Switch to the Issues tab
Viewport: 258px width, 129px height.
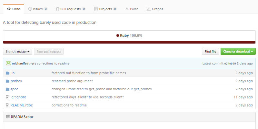click(x=38, y=9)
